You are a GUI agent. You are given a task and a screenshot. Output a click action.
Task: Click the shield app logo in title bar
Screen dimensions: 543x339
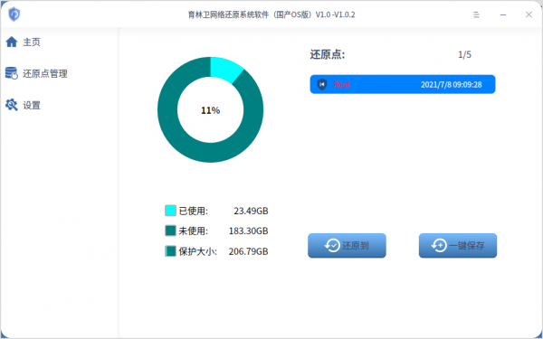14,14
